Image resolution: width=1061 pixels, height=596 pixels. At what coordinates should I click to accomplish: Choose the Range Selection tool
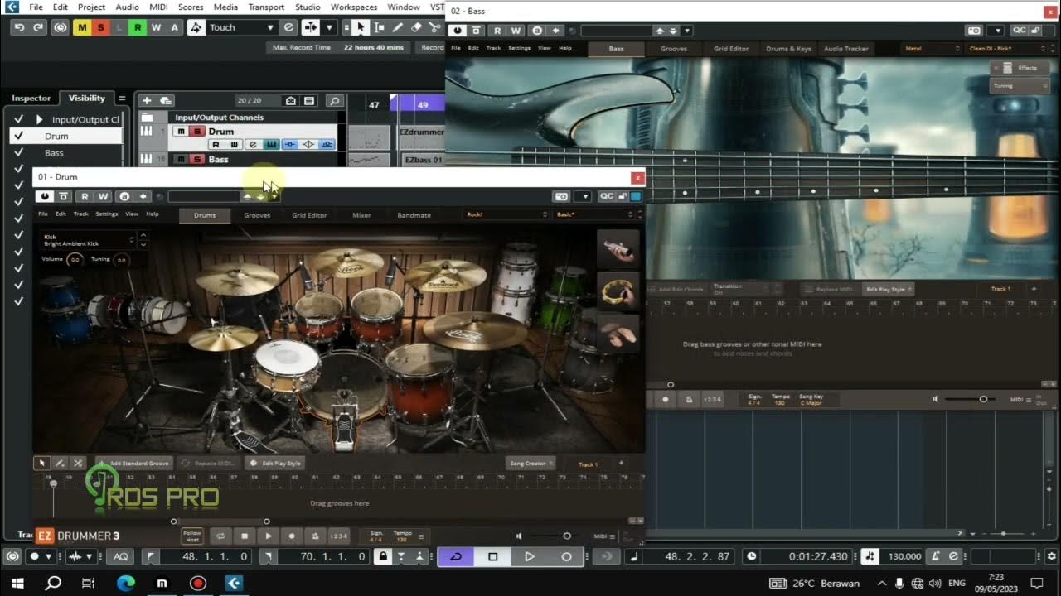tap(379, 27)
